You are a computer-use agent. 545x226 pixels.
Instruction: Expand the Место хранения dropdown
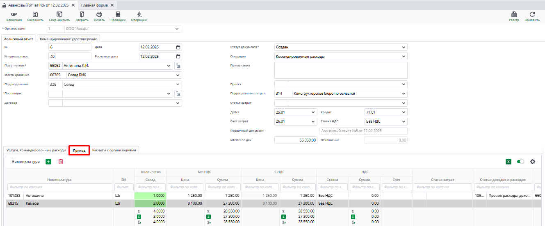(x=178, y=75)
